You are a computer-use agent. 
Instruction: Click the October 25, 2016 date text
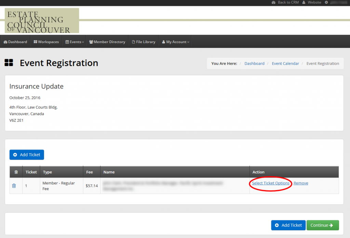click(x=25, y=98)
